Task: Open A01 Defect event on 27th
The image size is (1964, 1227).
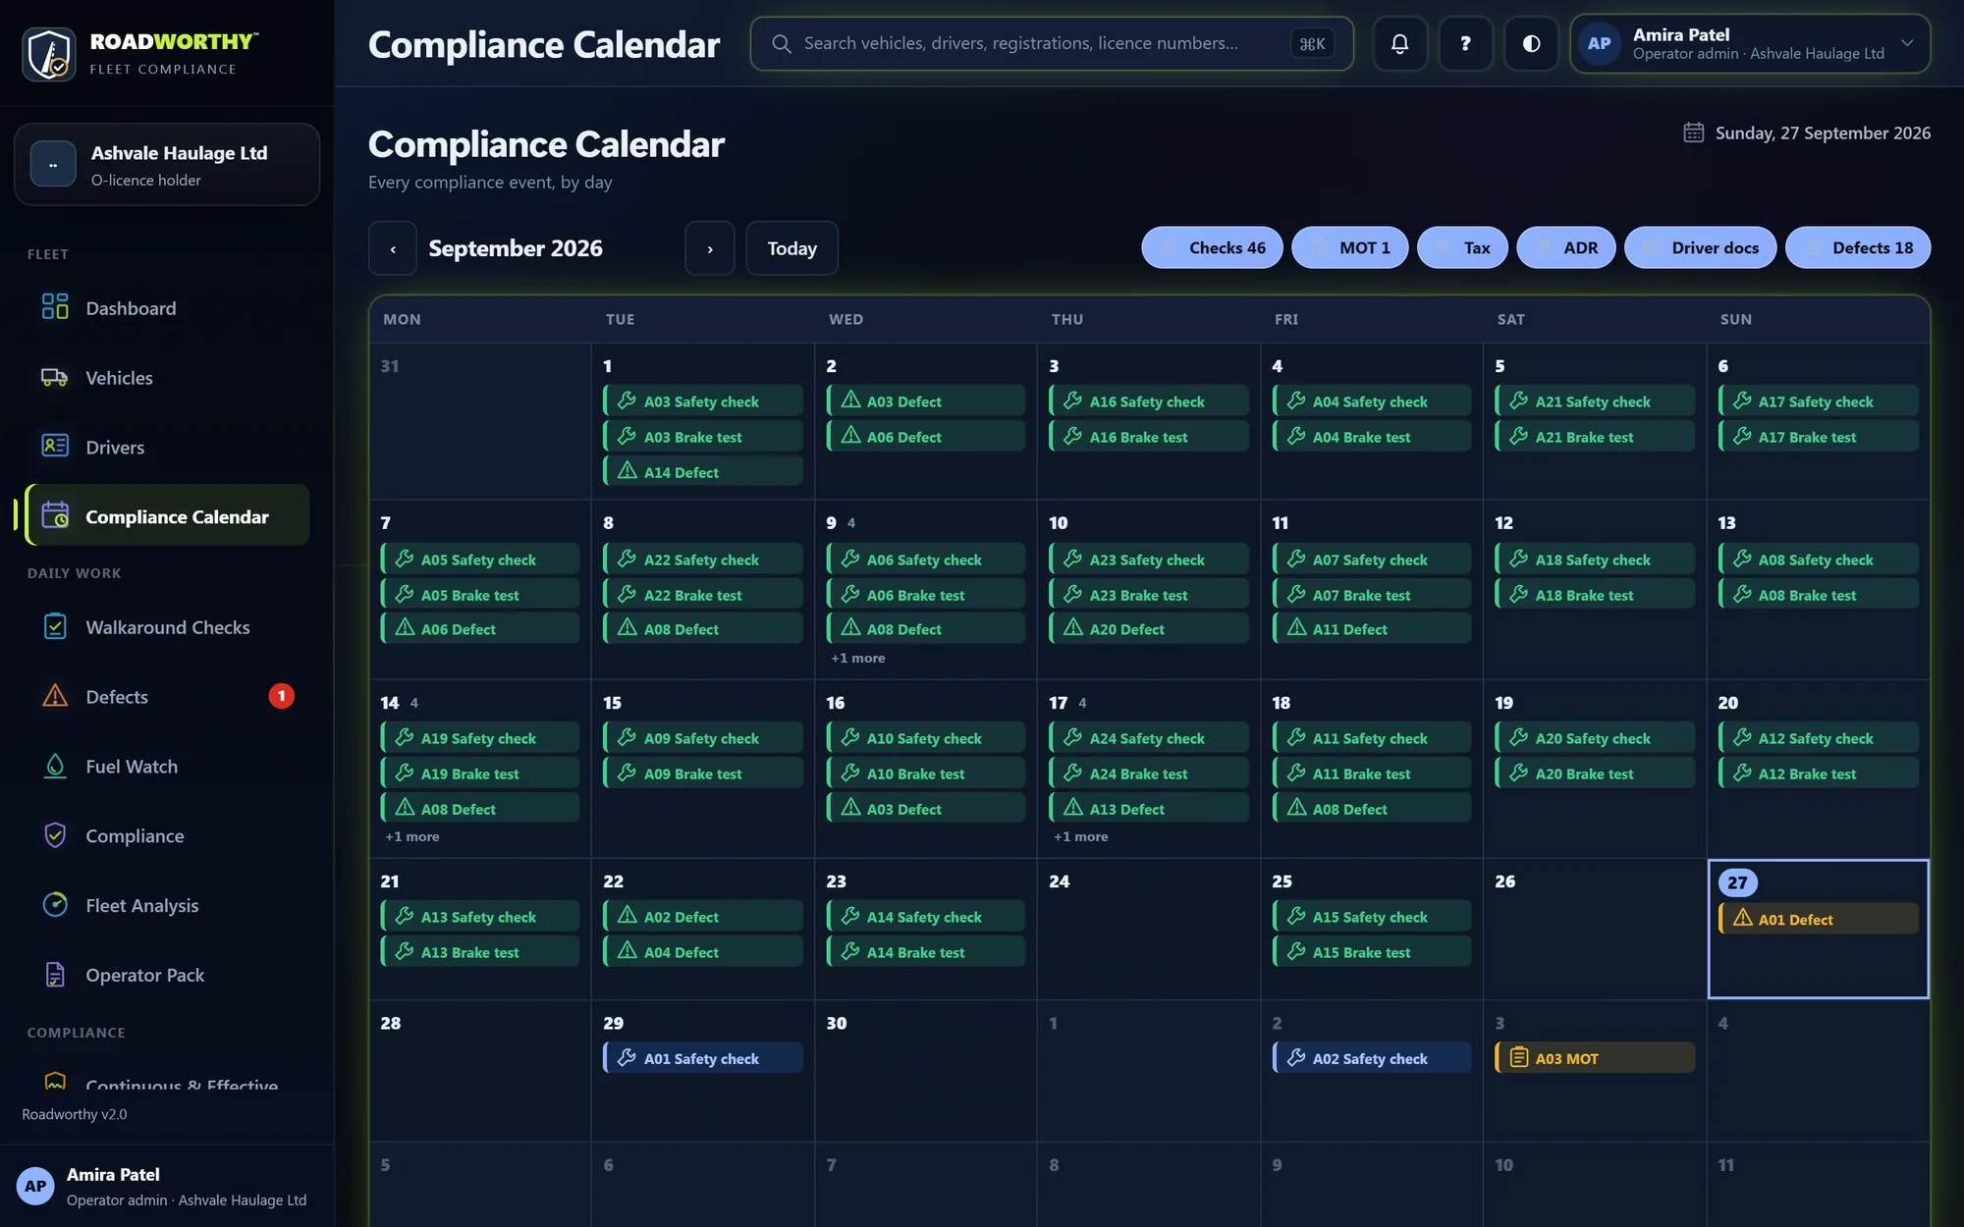Action: click(1819, 919)
